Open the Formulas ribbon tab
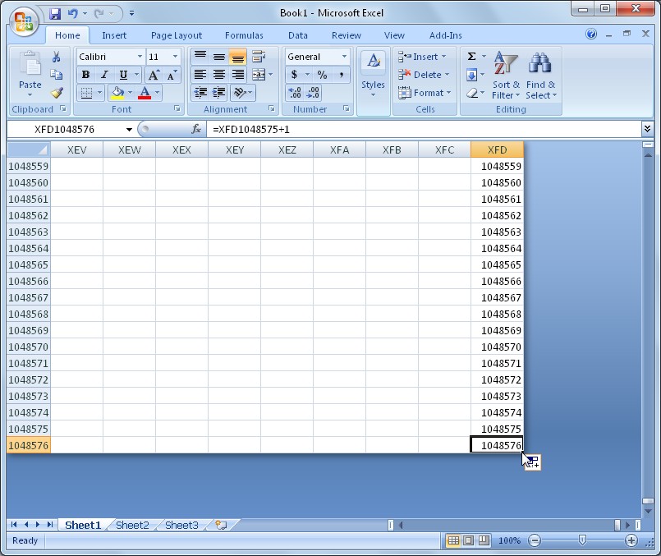 (244, 35)
